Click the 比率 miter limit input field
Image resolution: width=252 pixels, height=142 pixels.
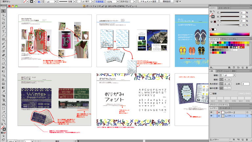click(245, 84)
